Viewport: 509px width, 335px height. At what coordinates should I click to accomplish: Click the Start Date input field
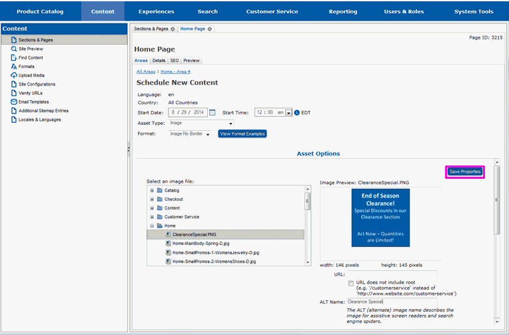188,113
